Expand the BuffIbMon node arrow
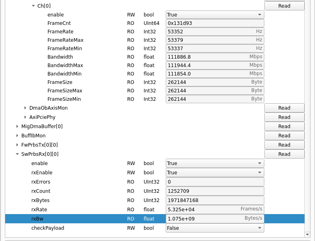315x241 pixels. (x=17, y=136)
